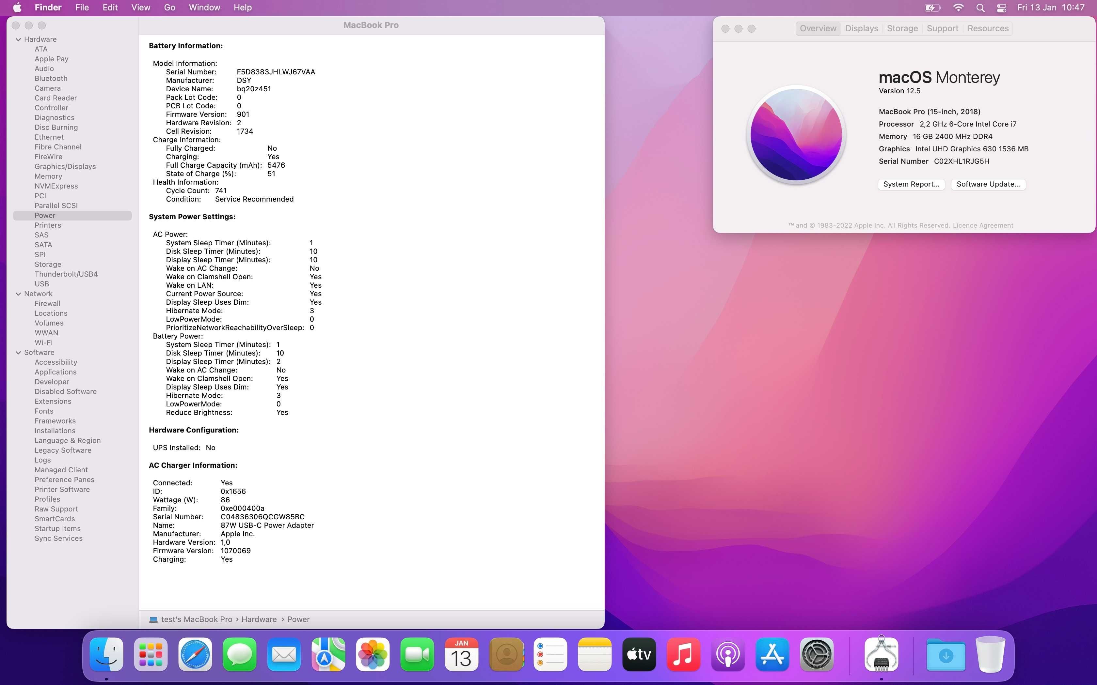Image resolution: width=1097 pixels, height=685 pixels.
Task: Launch Notes app in Dock
Action: (595, 655)
